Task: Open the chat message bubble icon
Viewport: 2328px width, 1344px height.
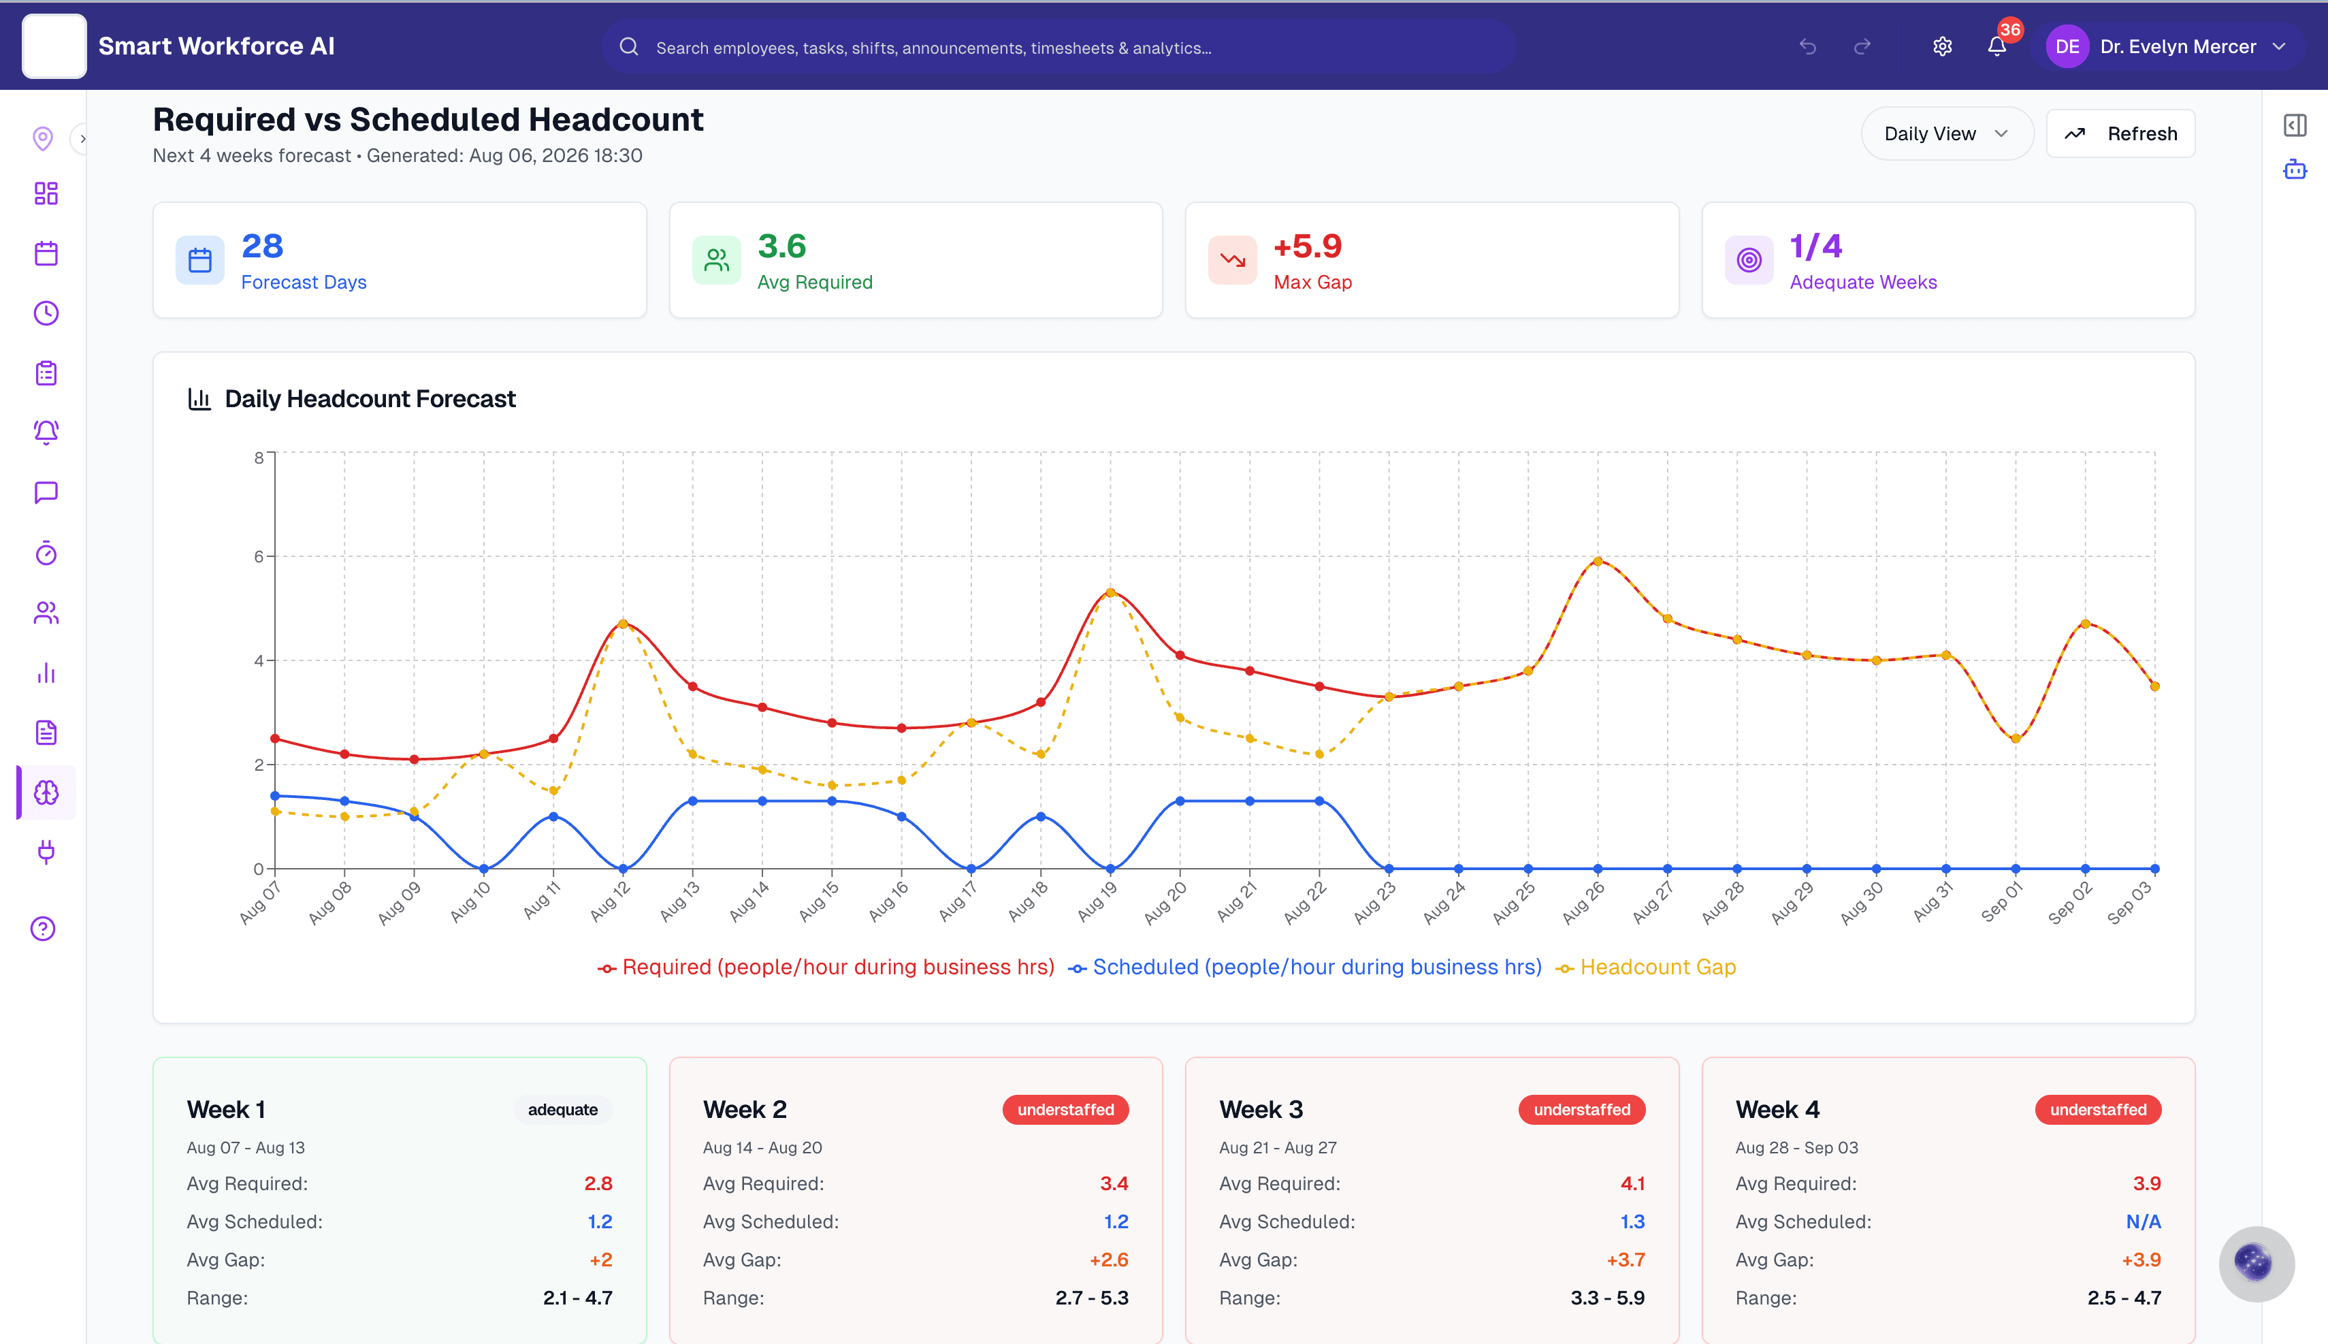Action: tap(46, 492)
